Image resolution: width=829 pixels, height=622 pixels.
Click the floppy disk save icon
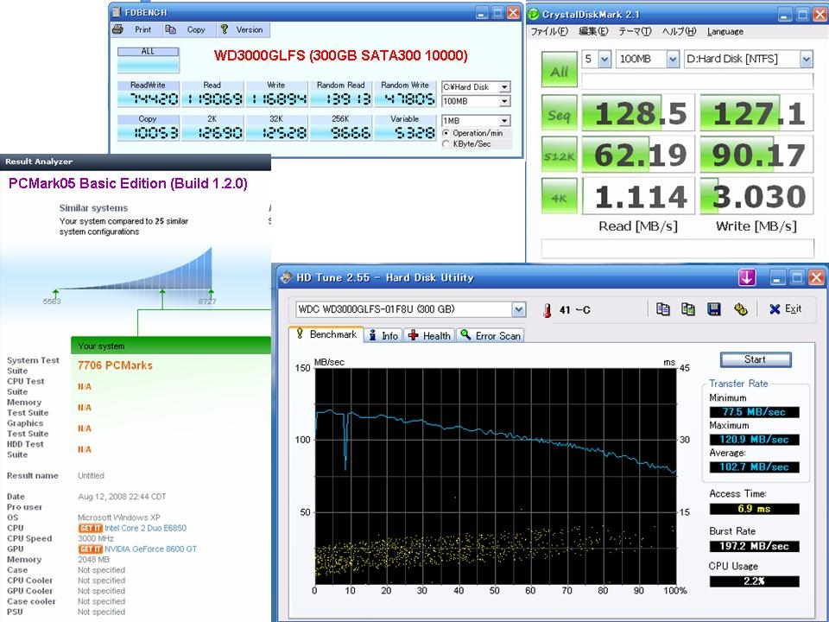click(x=714, y=309)
